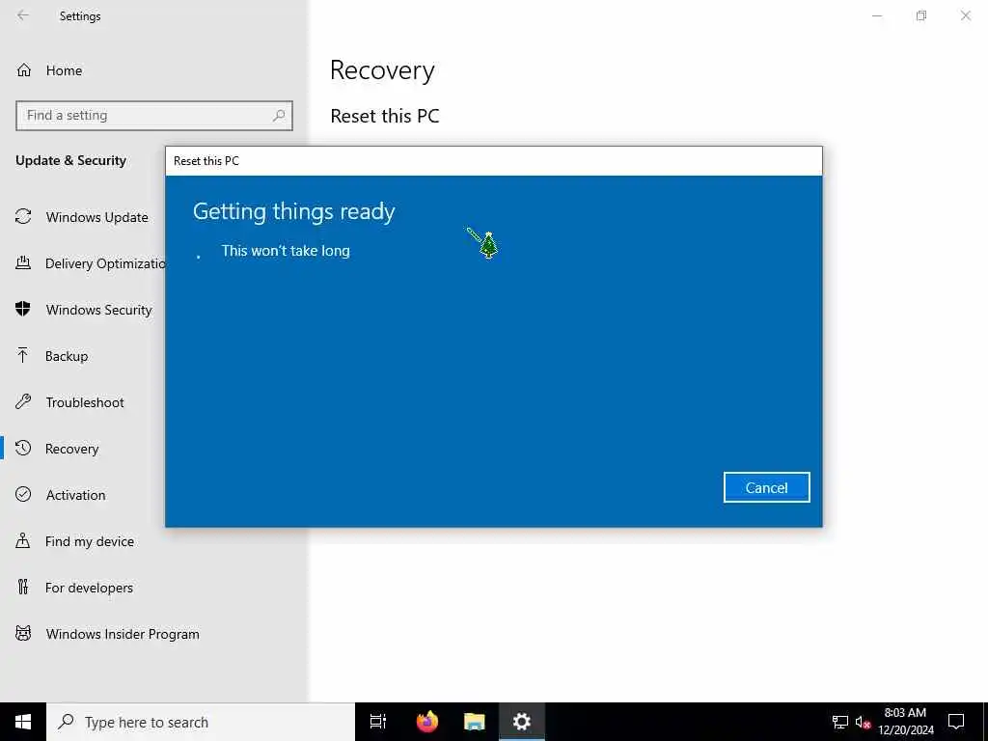Focus the Find a setting search box
The height and width of the screenshot is (741, 988).
click(x=153, y=116)
